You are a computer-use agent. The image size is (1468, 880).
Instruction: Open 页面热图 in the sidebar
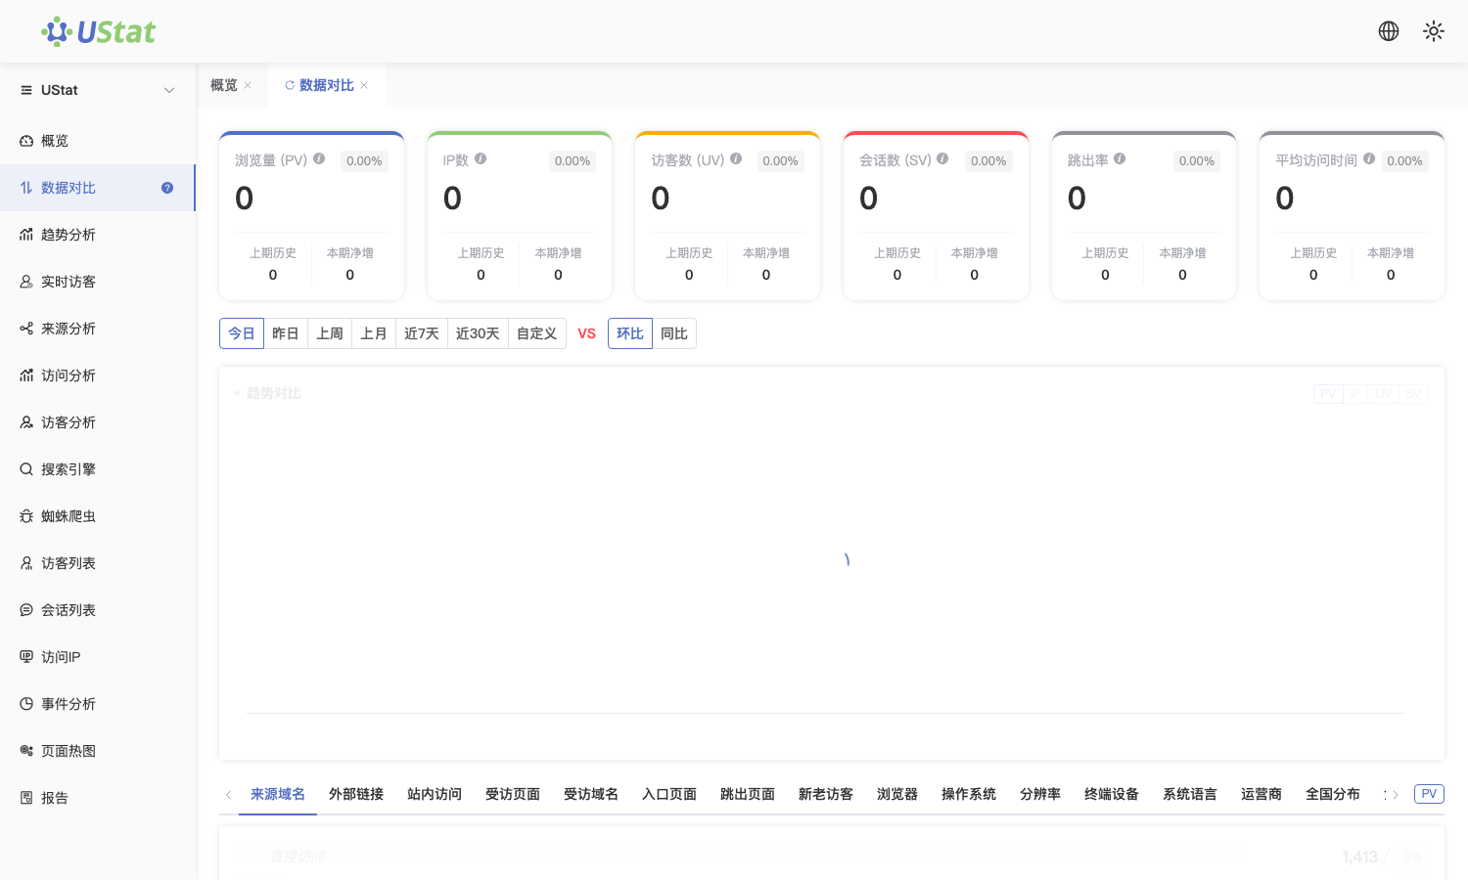click(98, 751)
